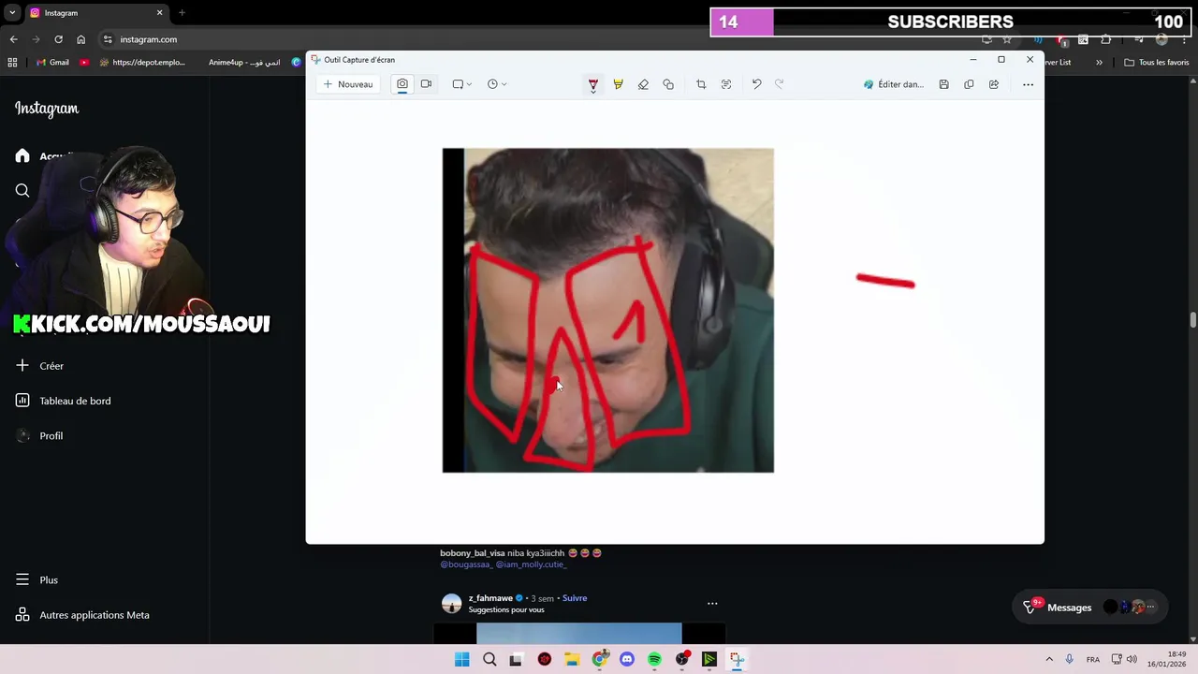
Task: Reload the Instagram page
Action: [x=58, y=39]
